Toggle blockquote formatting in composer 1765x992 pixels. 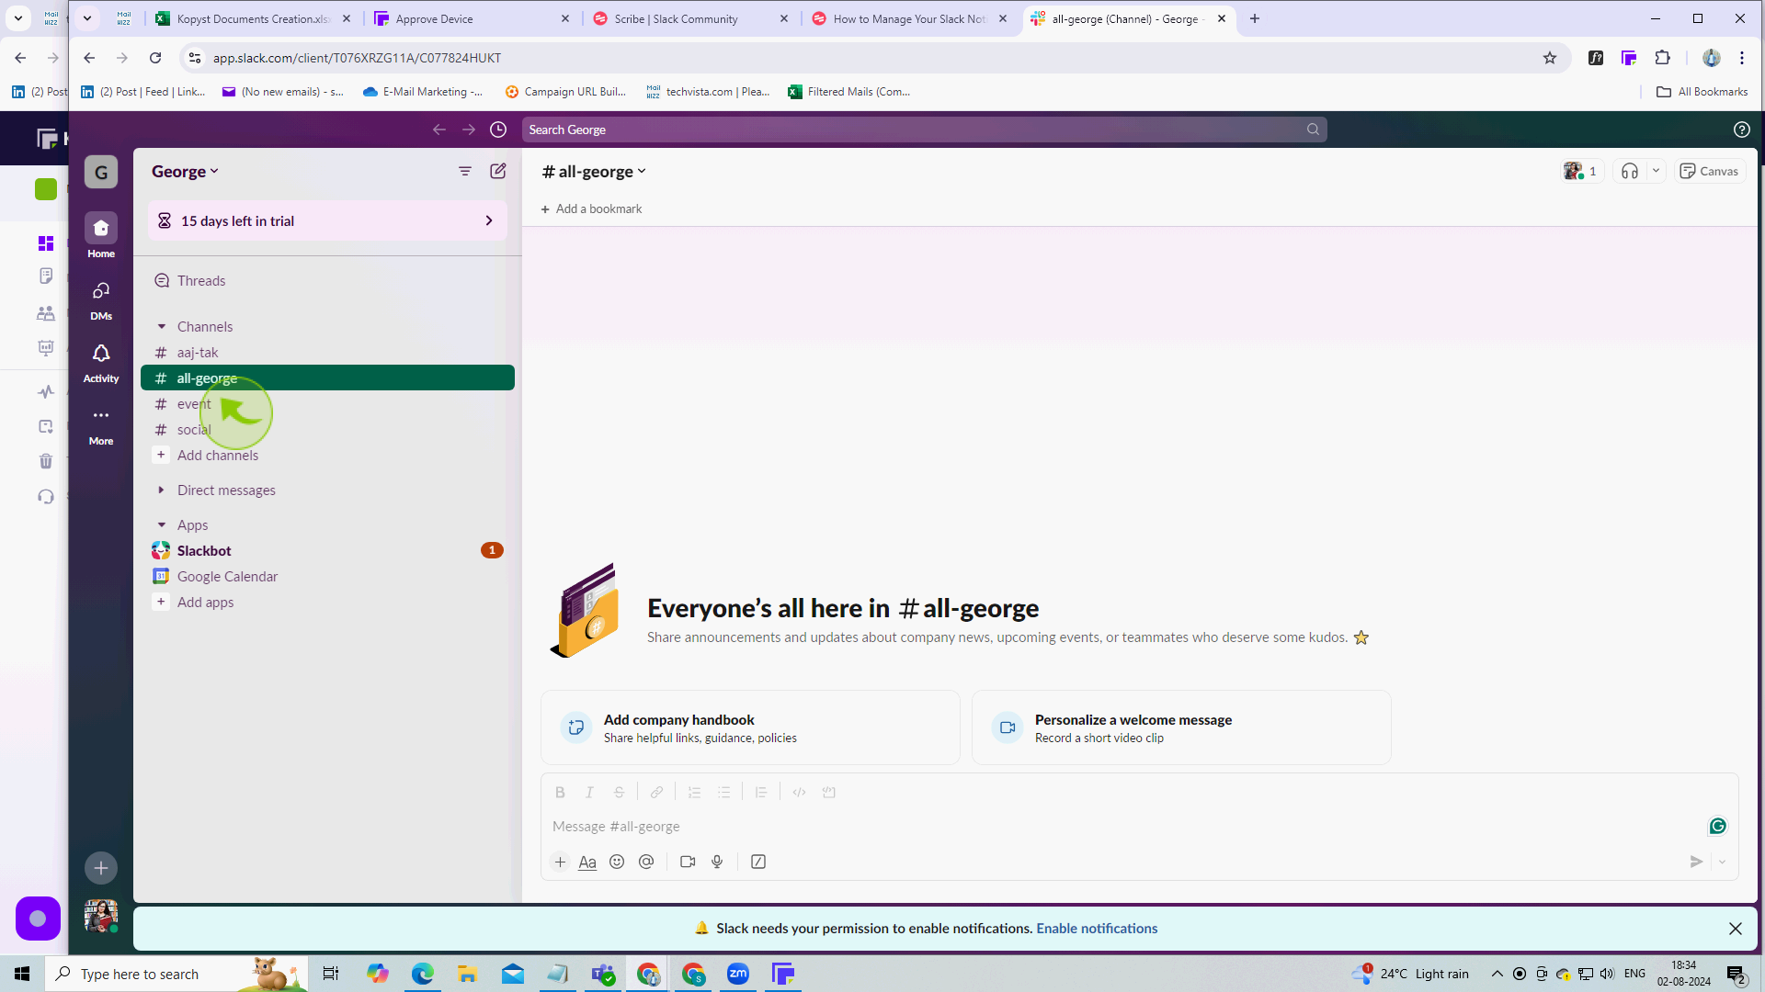[761, 792]
